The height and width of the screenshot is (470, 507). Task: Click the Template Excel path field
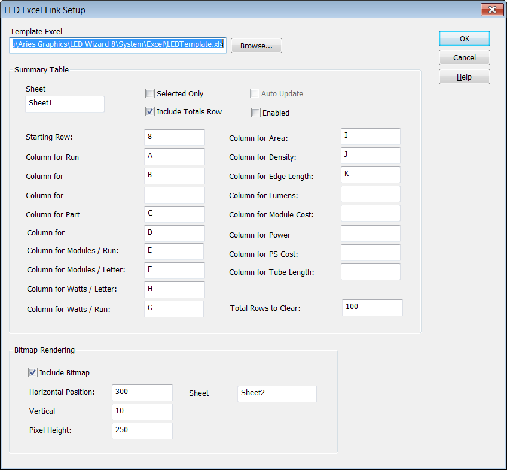[x=117, y=44]
